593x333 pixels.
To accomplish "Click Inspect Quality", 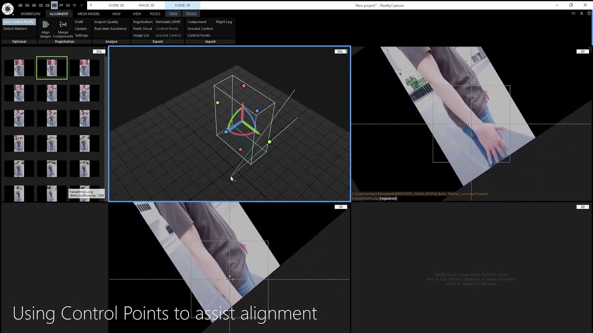I will click(106, 22).
